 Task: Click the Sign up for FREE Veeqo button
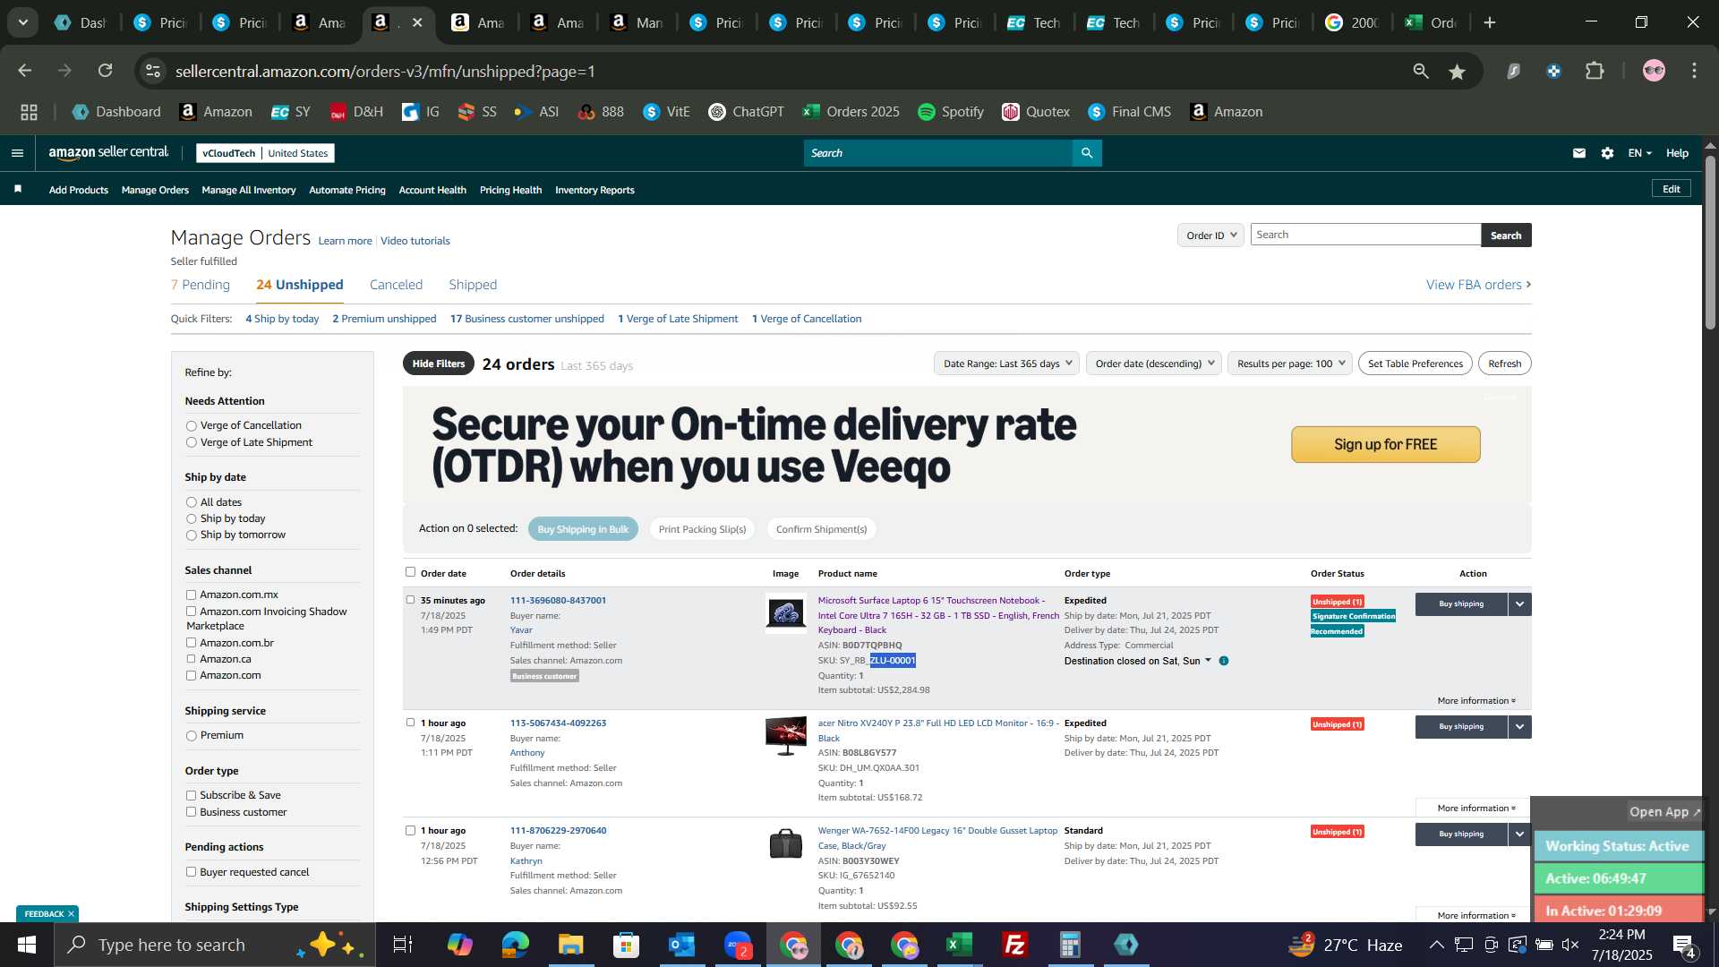pos(1385,445)
